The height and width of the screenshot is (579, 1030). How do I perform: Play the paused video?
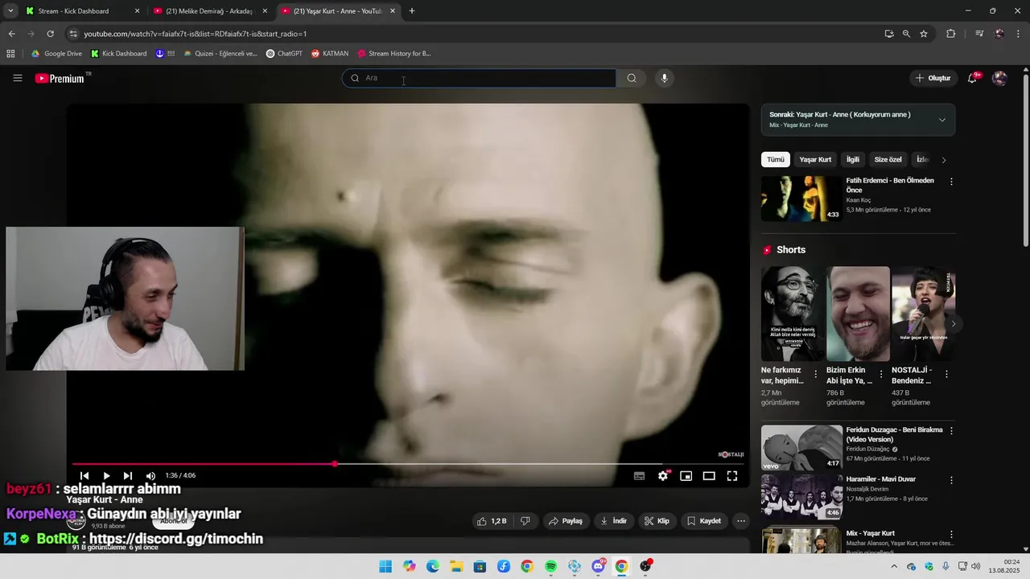[x=106, y=476]
